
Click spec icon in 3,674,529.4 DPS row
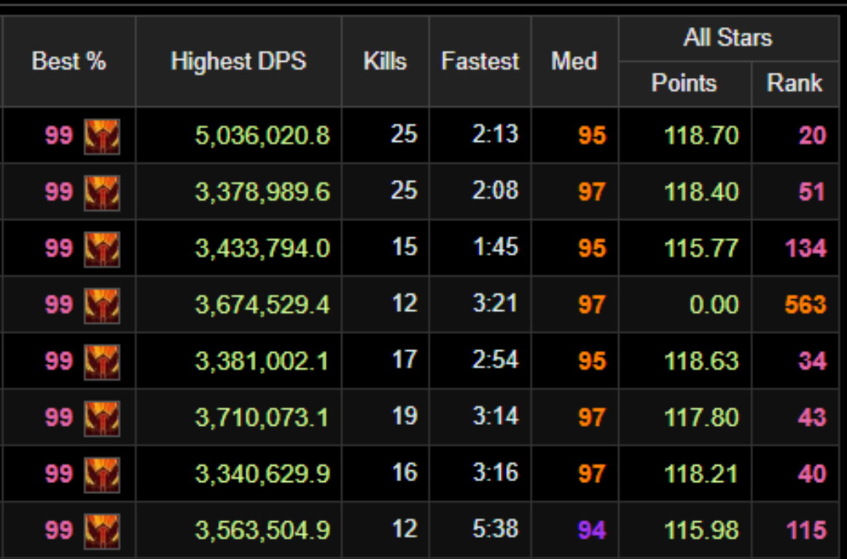pyautogui.click(x=101, y=306)
